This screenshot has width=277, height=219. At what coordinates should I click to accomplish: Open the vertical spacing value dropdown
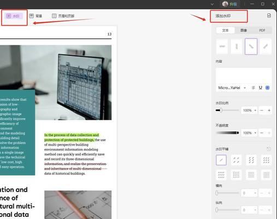click(x=249, y=210)
